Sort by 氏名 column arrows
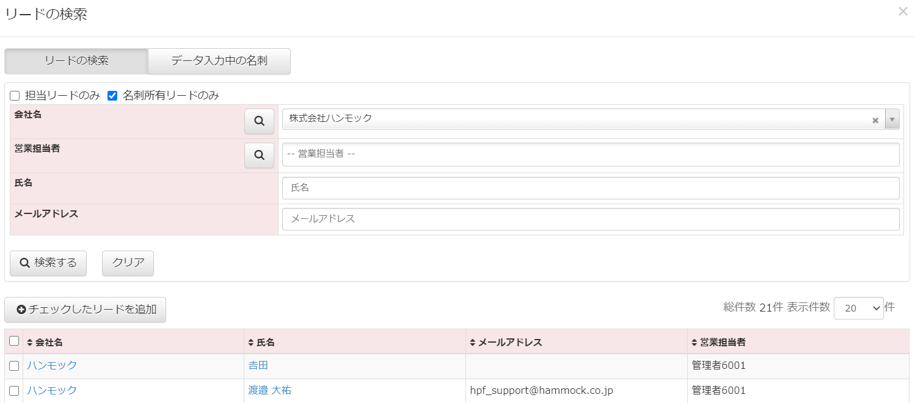This screenshot has width=915, height=403. point(251,343)
